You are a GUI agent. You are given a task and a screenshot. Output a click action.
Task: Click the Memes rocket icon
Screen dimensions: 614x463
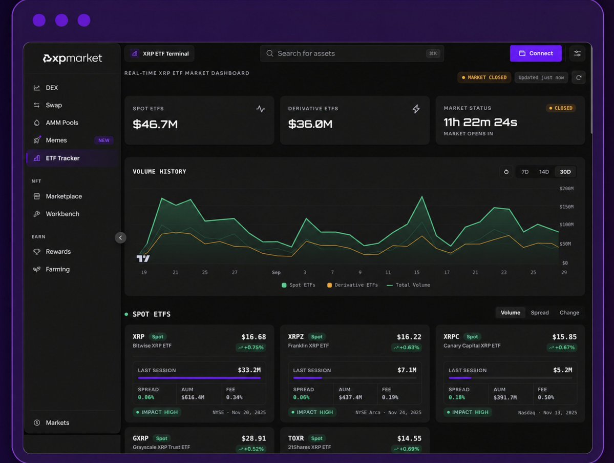point(37,140)
